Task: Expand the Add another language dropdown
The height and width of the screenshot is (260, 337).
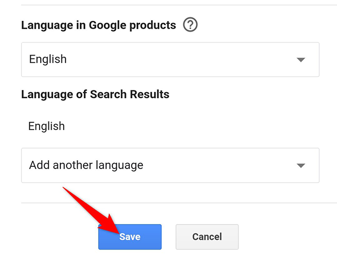Action: (x=170, y=165)
